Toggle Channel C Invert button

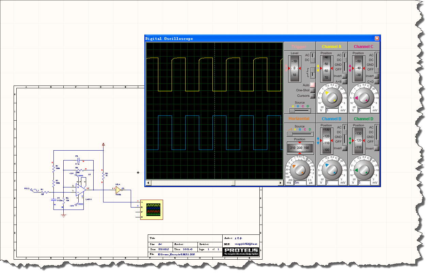coord(377,76)
